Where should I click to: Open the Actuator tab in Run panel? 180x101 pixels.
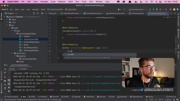click(x=22, y=69)
